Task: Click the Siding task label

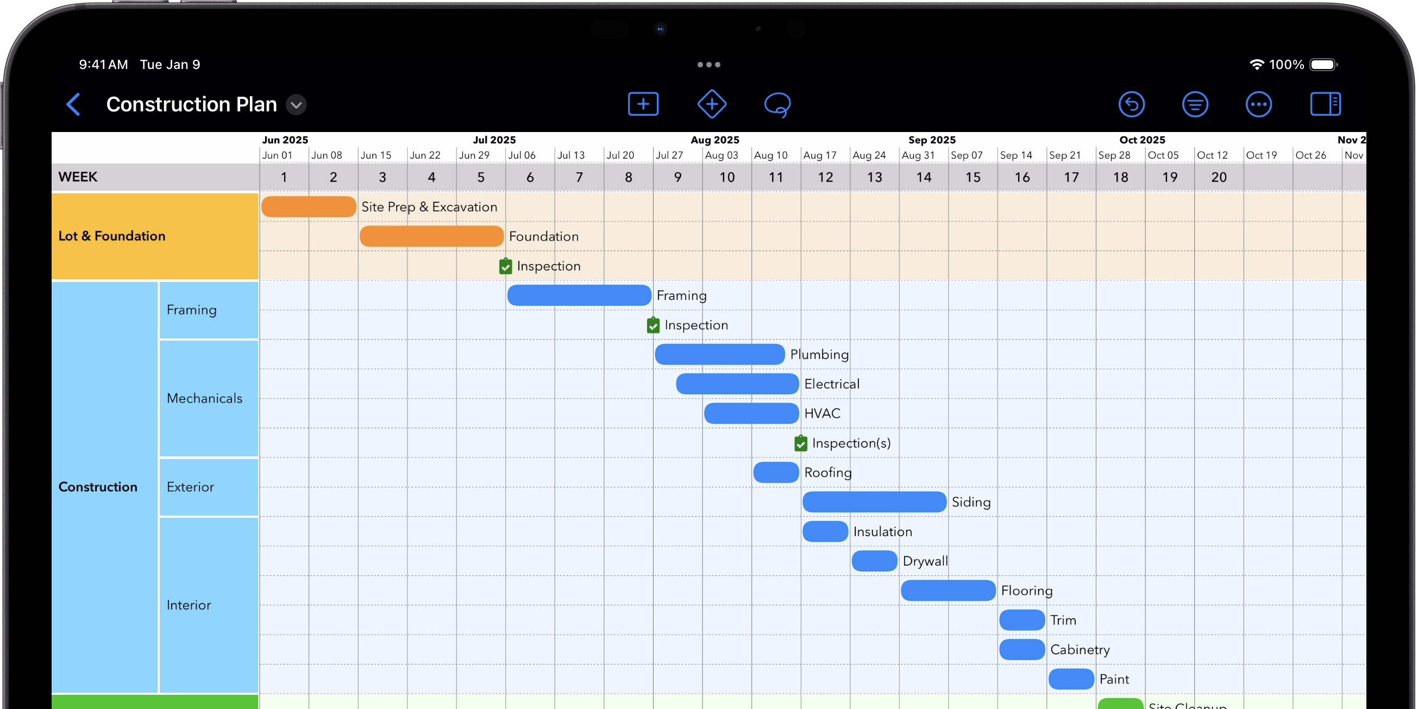Action: click(972, 503)
